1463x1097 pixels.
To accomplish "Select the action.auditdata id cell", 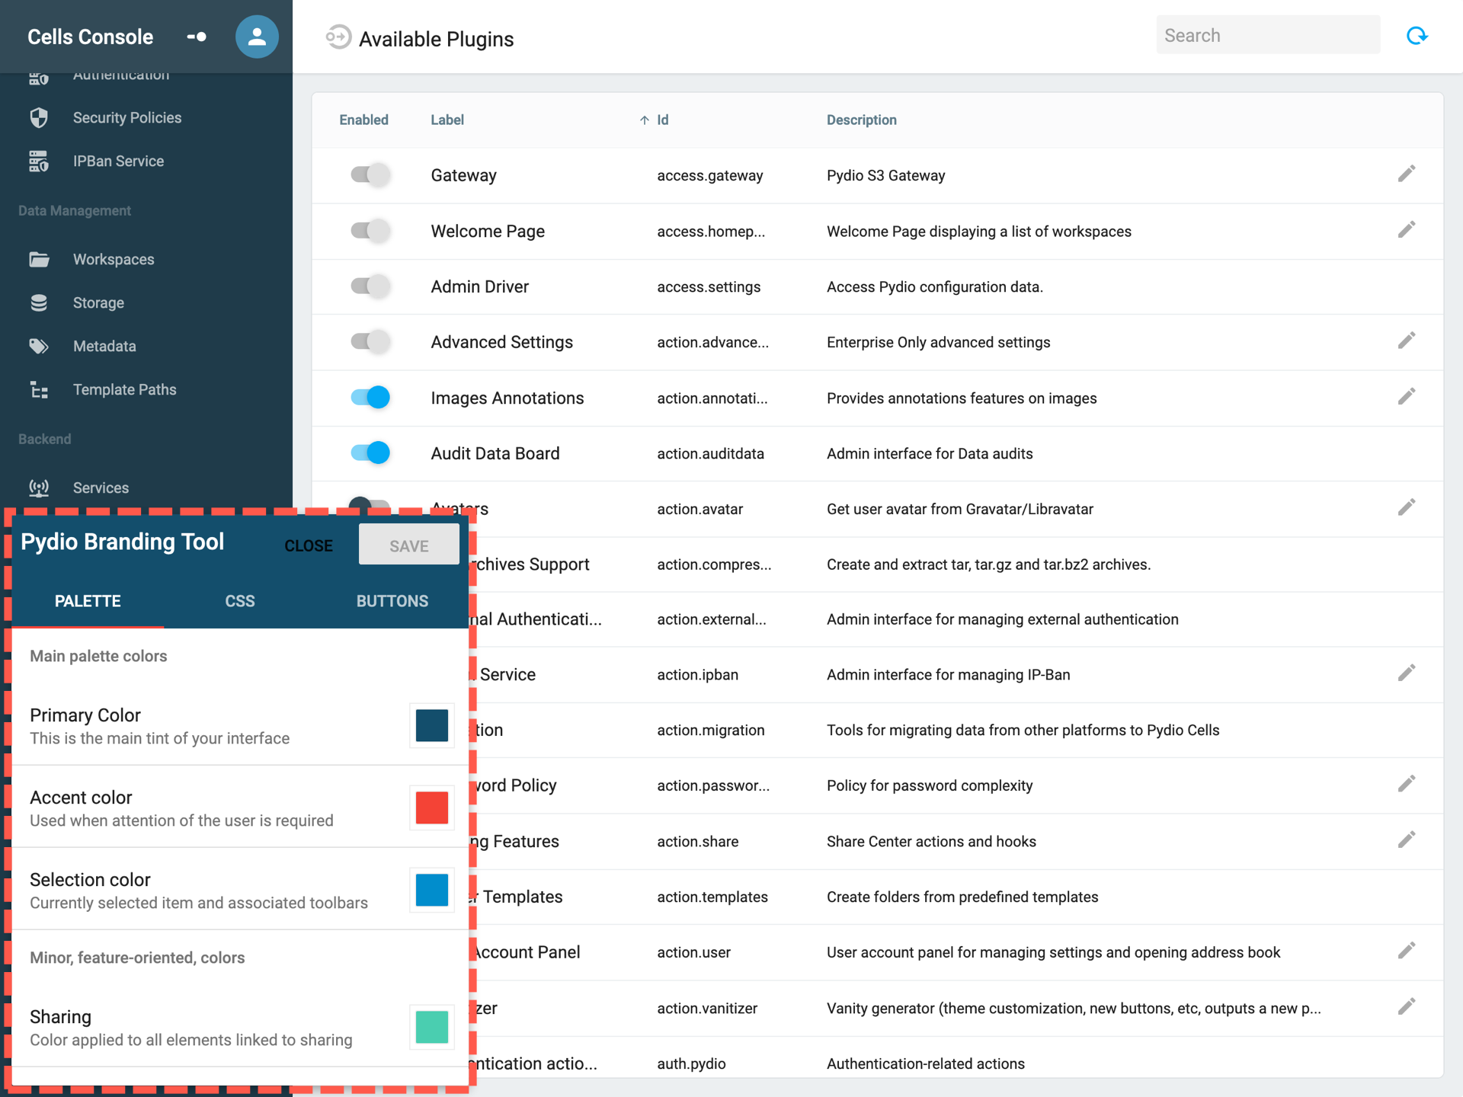I will tap(710, 453).
